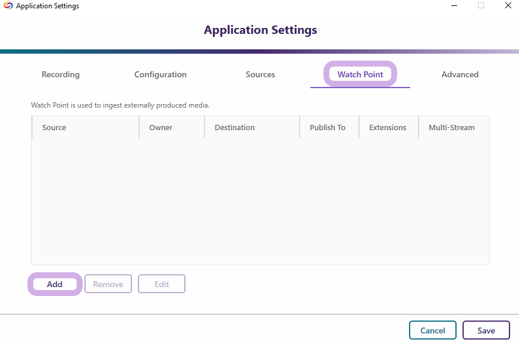This screenshot has width=519, height=343.
Task: Click the app logo in title bar
Action: (8, 6)
